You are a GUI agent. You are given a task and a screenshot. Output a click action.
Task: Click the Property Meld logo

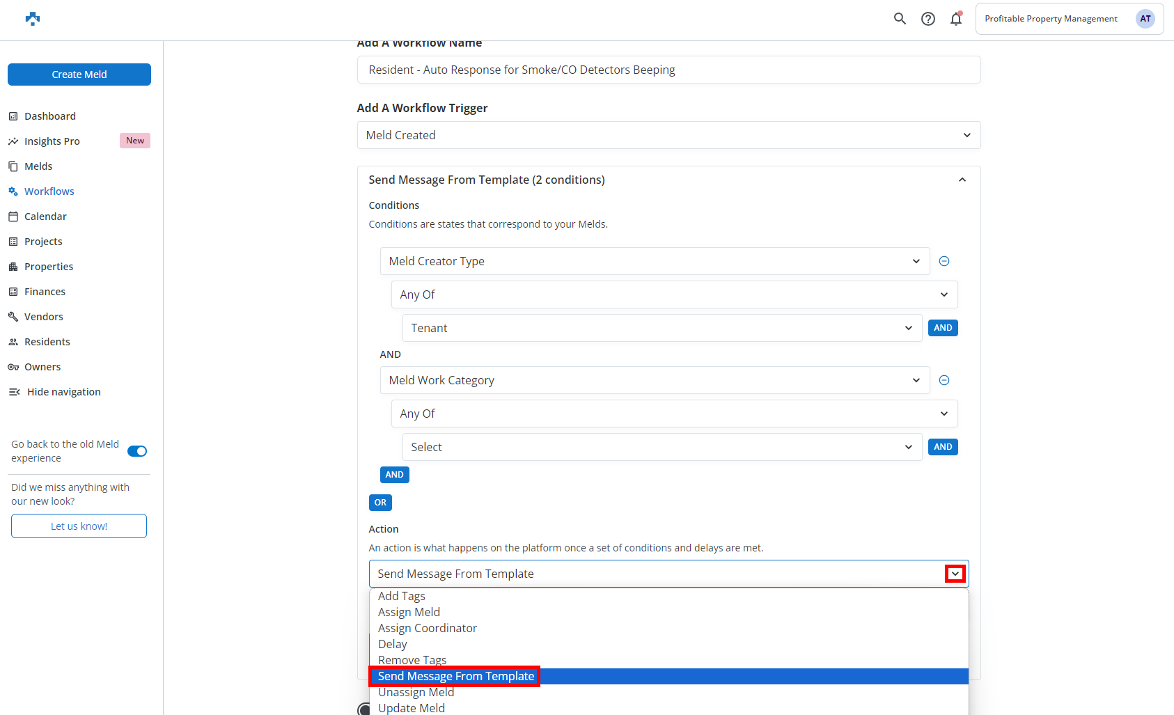coord(33,19)
